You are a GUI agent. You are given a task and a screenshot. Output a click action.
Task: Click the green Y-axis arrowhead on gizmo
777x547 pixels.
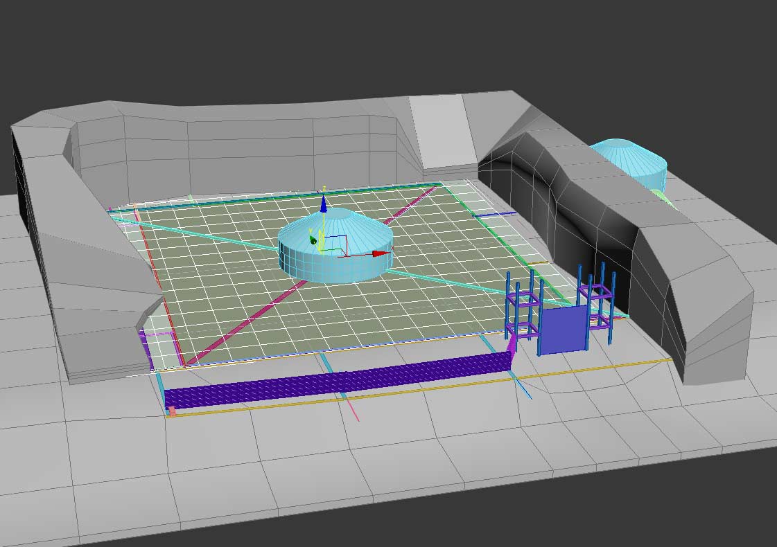coord(313,240)
